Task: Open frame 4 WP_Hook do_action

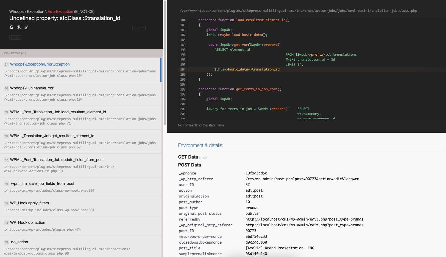Action: click(x=80, y=226)
